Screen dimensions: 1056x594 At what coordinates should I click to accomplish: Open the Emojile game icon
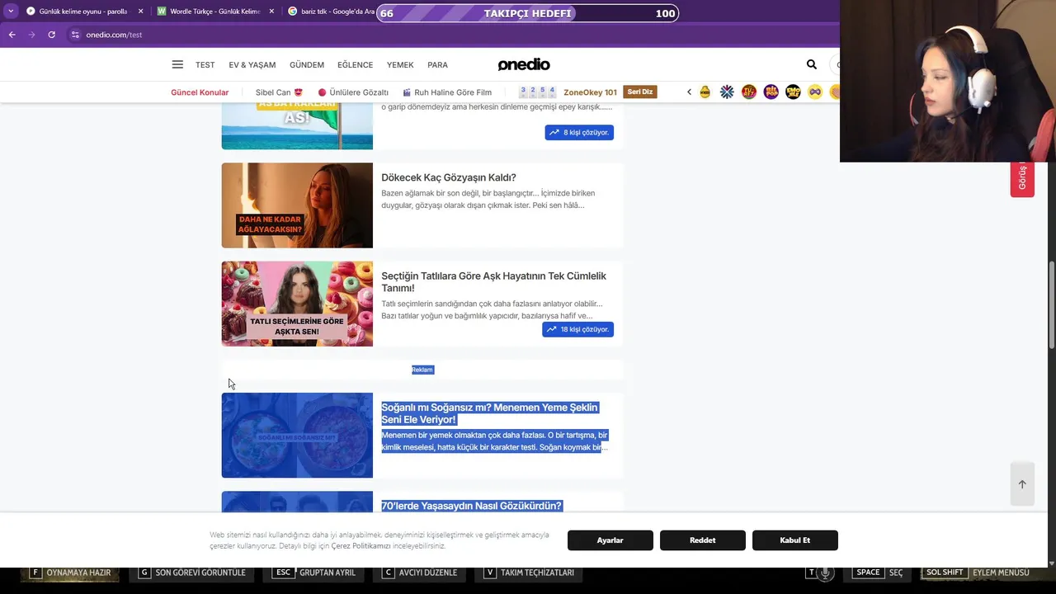(x=793, y=92)
